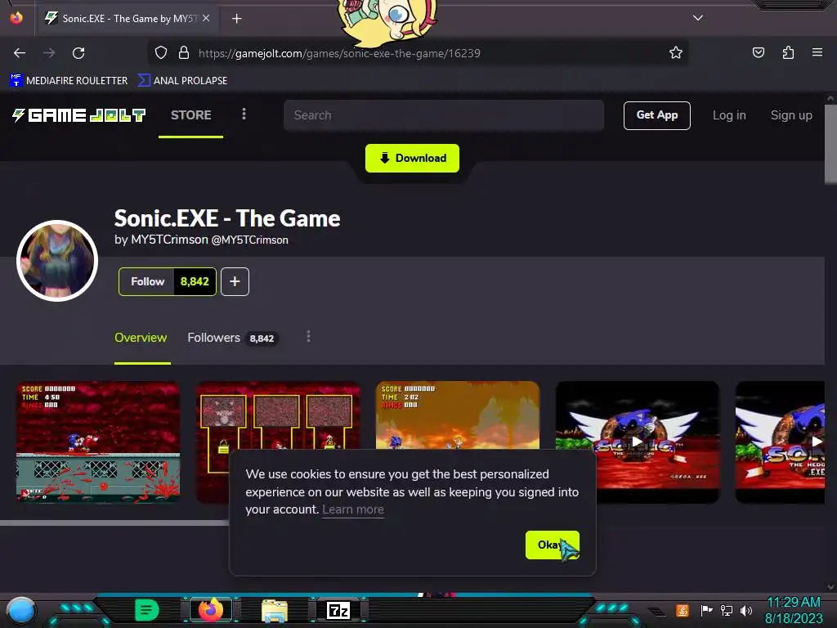Click the green Download button
Viewport: 837px width, 628px height.
[412, 158]
